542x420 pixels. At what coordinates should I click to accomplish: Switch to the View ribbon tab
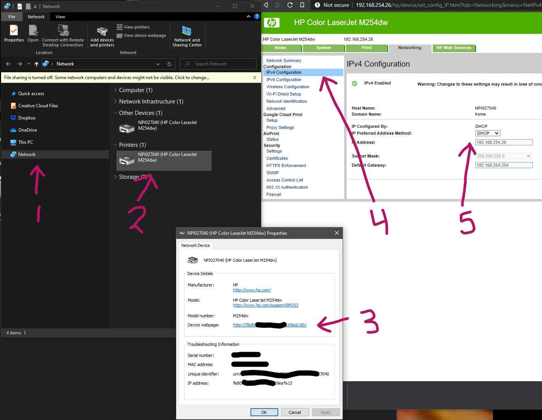[60, 17]
